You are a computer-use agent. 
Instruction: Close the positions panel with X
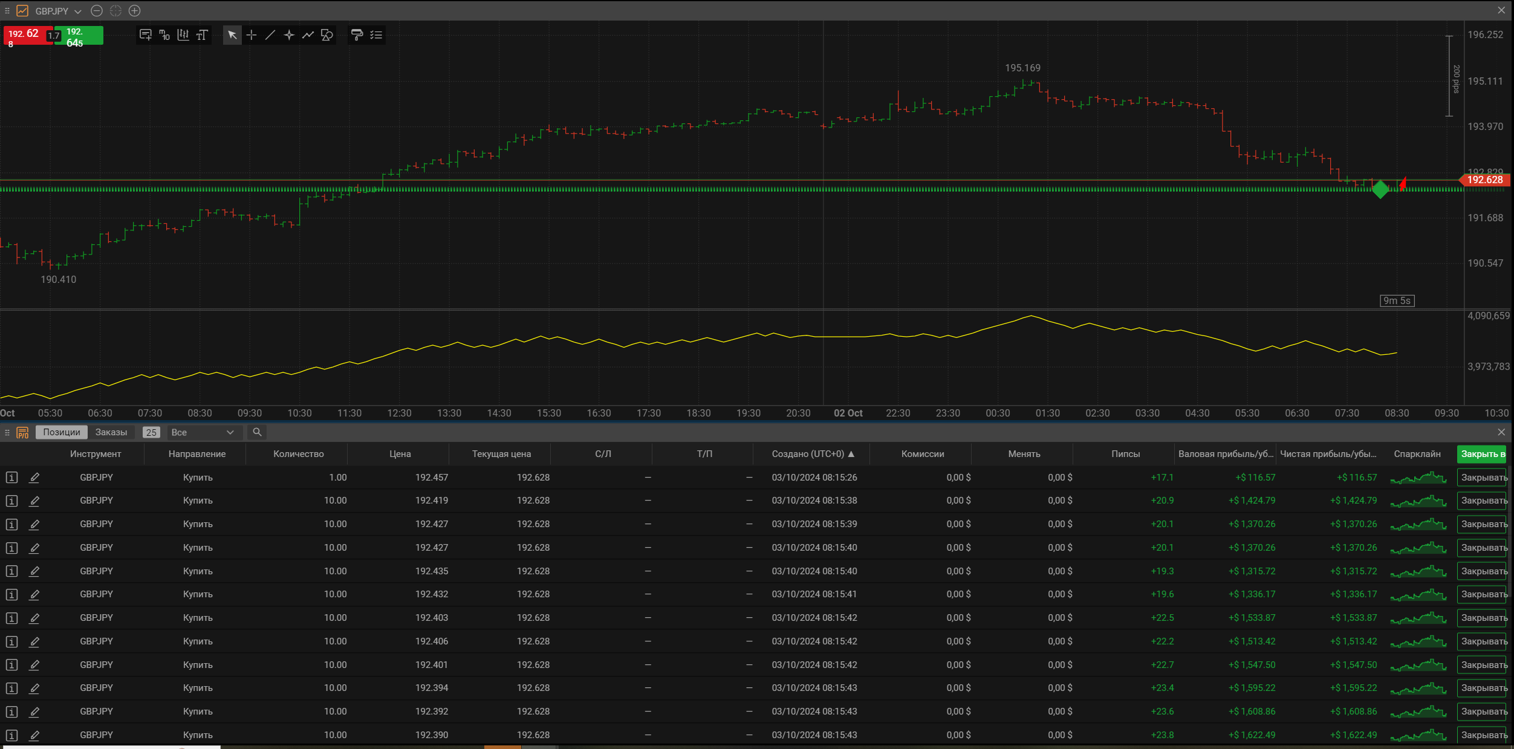(1501, 432)
